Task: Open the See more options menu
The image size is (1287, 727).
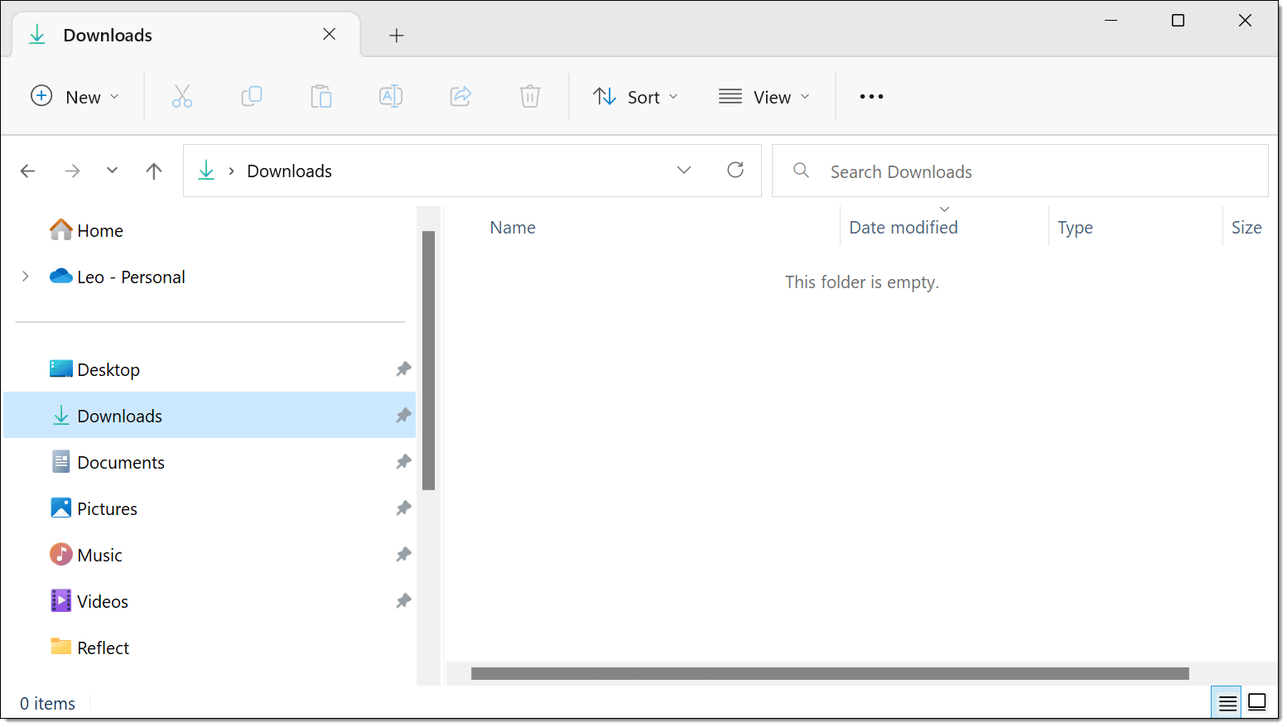Action: 871,97
